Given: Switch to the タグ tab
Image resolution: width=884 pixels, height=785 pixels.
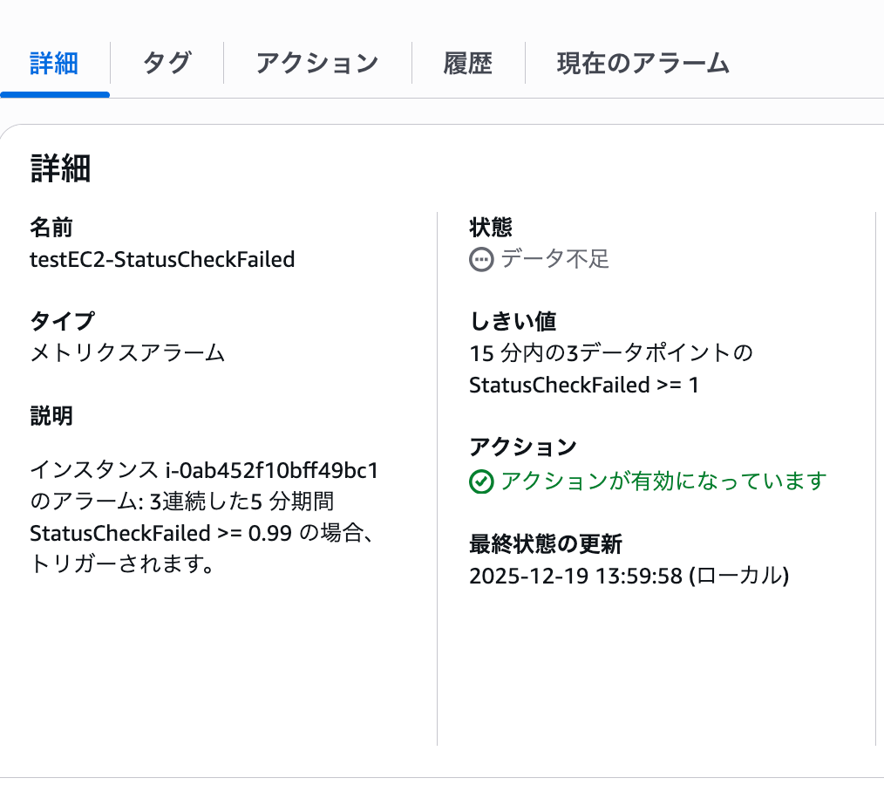Looking at the screenshot, I should pos(166,62).
